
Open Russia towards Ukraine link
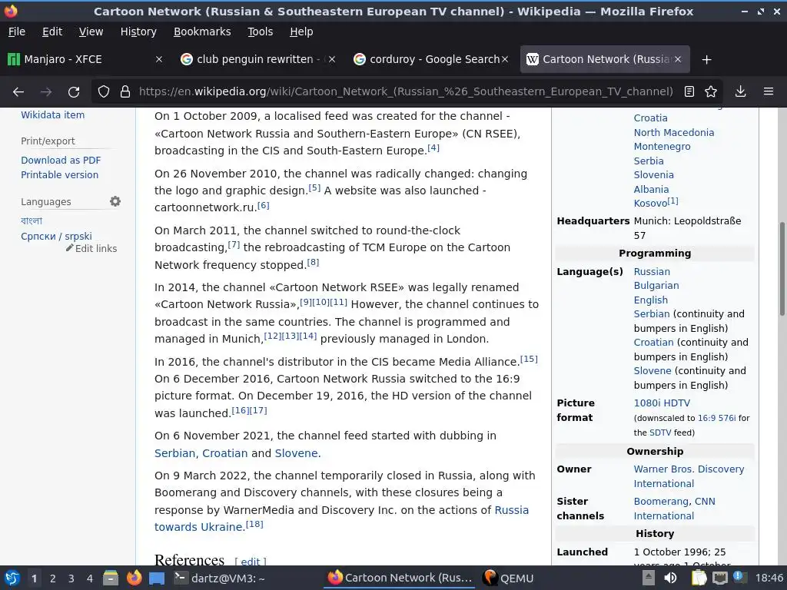tap(341, 519)
